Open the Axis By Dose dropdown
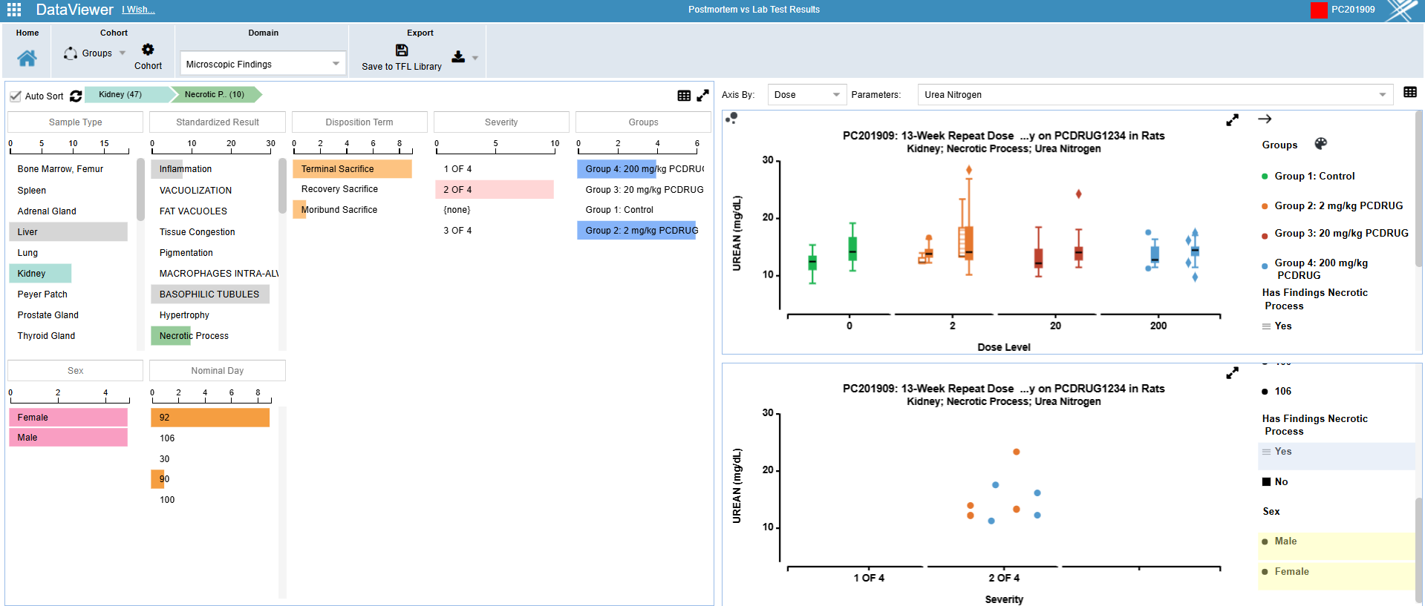 pyautogui.click(x=806, y=95)
